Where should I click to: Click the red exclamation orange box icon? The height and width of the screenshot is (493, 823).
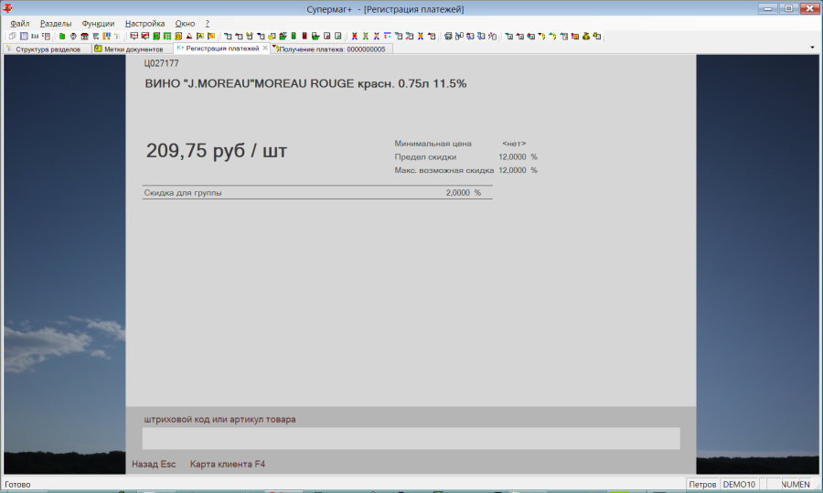pos(575,37)
